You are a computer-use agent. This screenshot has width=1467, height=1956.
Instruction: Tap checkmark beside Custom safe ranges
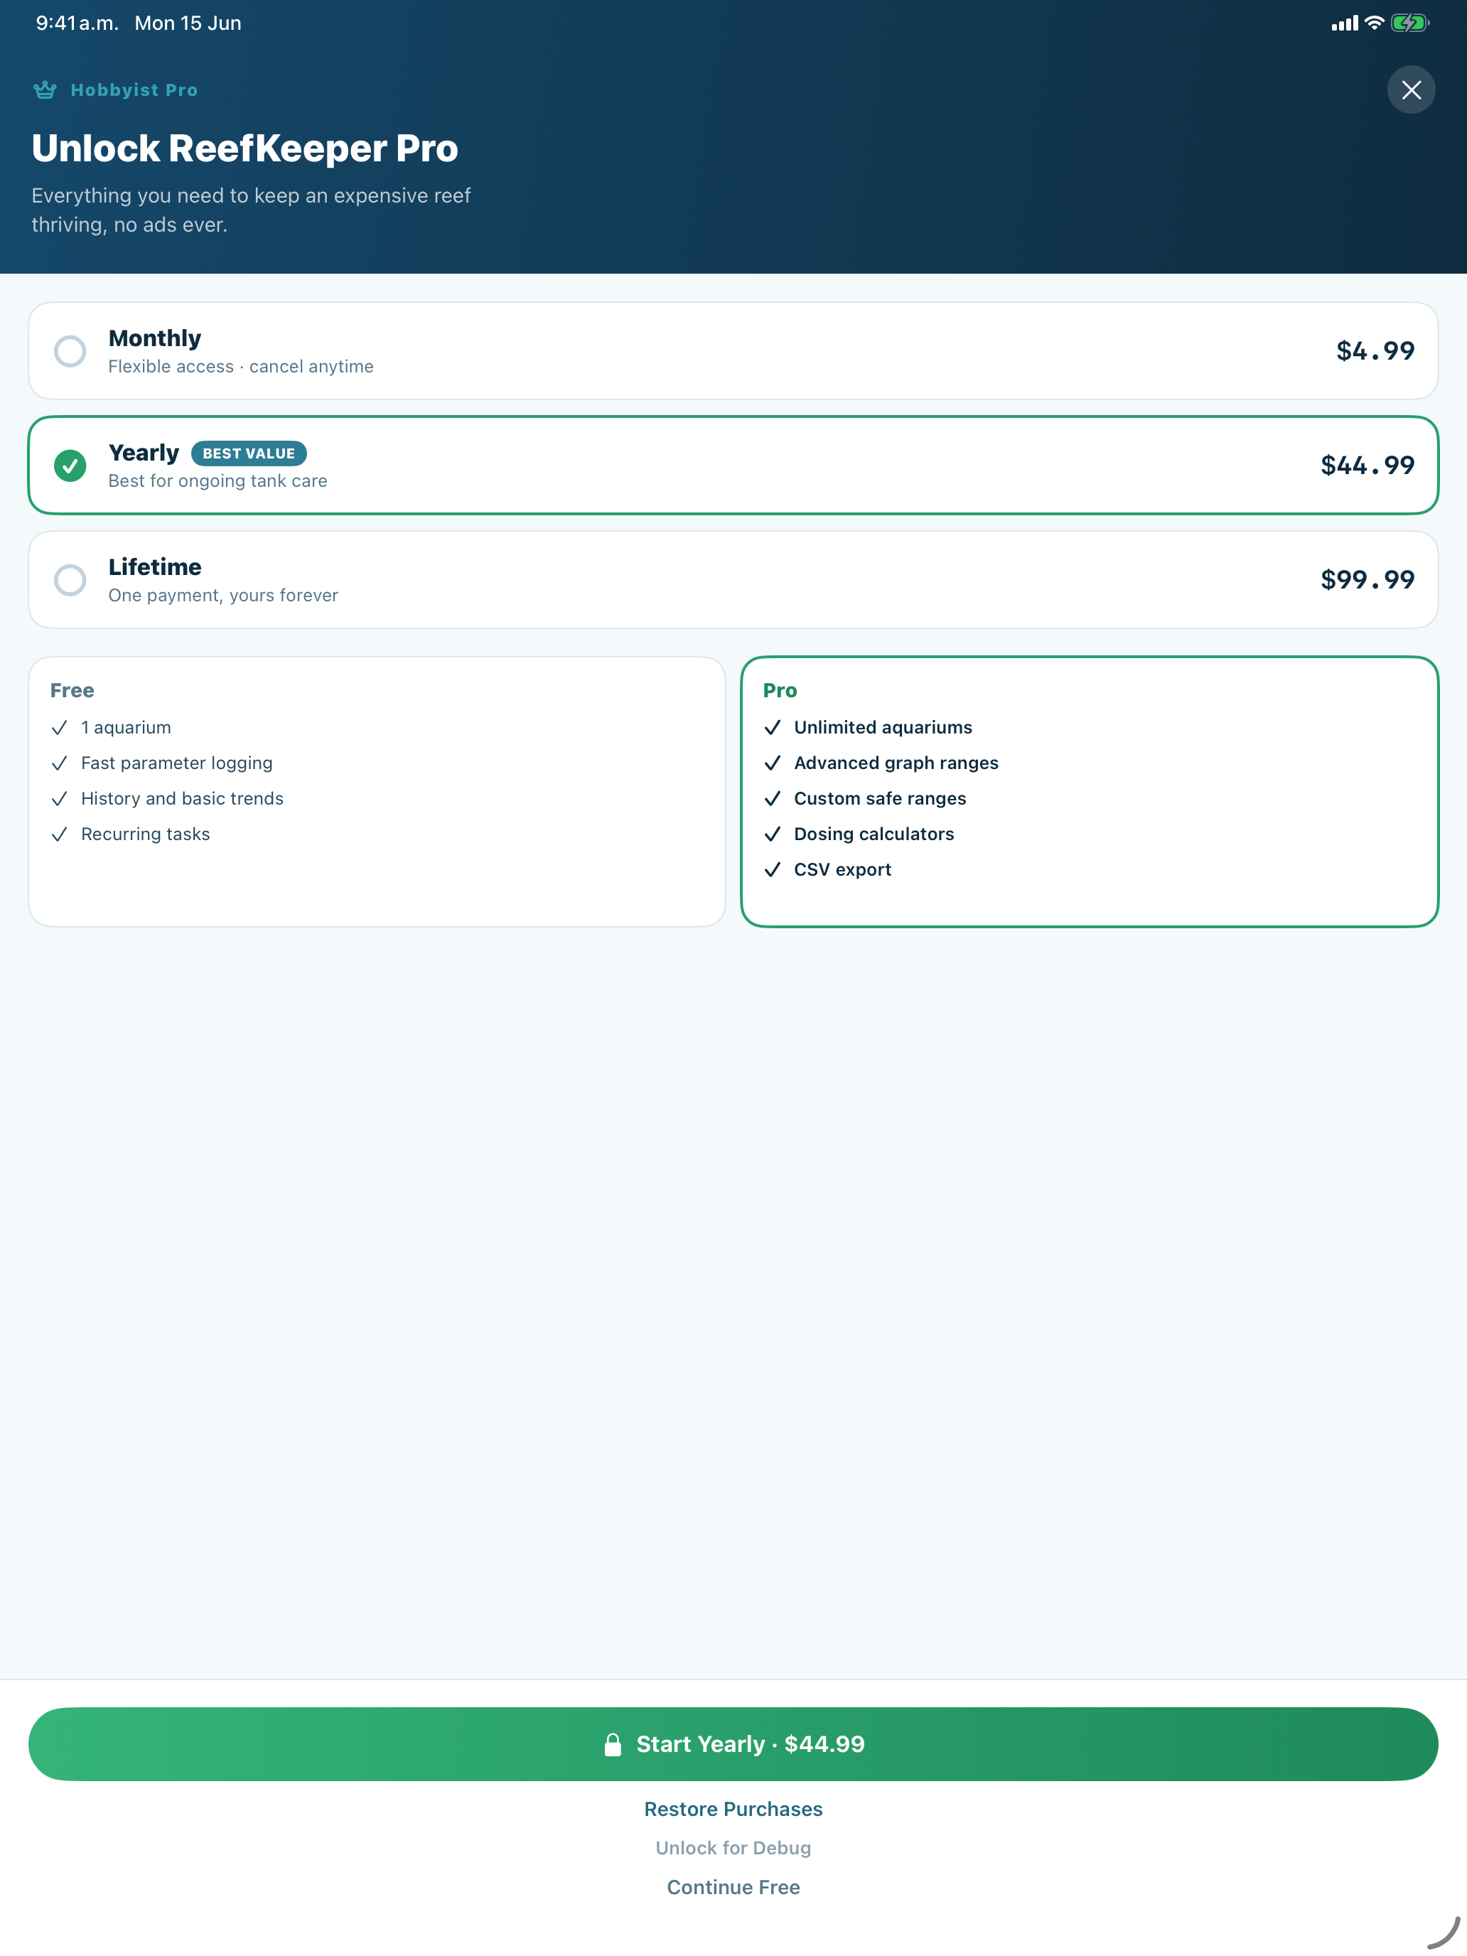tap(772, 798)
